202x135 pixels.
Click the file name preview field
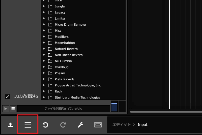pyautogui.click(x=63, y=109)
